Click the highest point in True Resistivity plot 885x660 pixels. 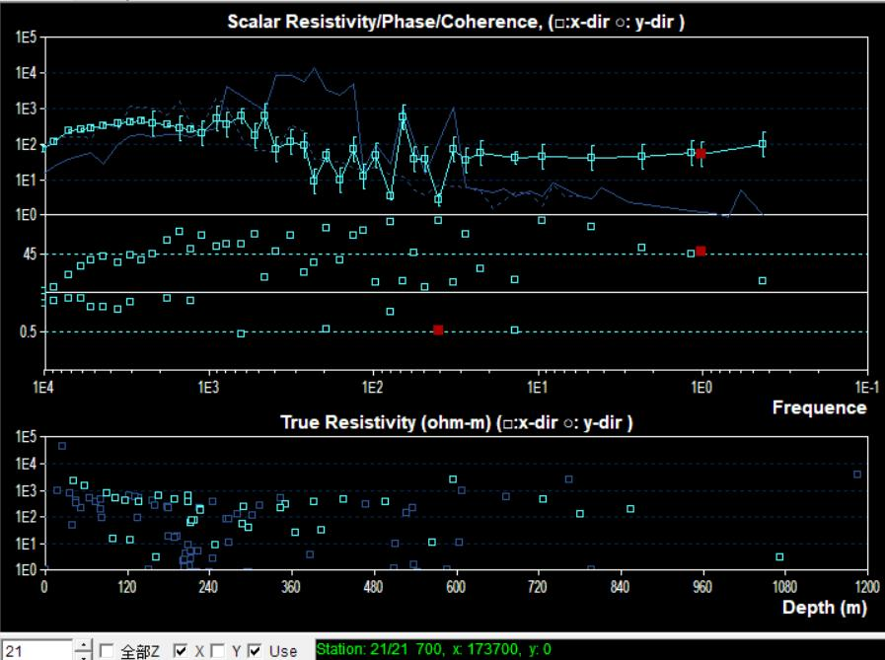coord(62,446)
